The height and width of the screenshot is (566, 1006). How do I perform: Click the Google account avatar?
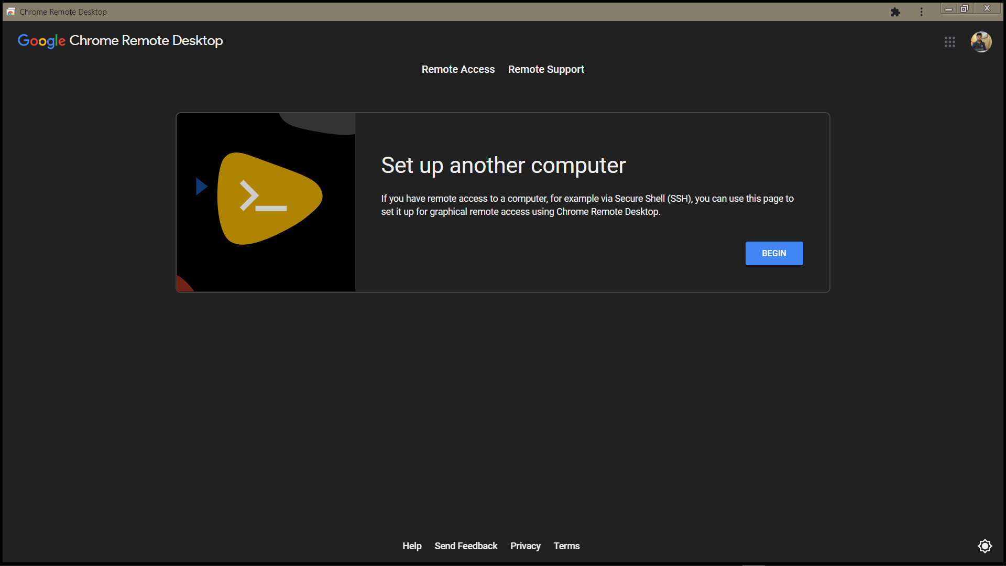[981, 42]
